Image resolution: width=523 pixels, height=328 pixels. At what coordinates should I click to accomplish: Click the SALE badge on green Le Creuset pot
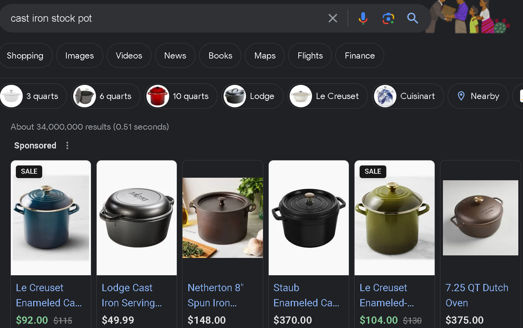click(x=373, y=172)
